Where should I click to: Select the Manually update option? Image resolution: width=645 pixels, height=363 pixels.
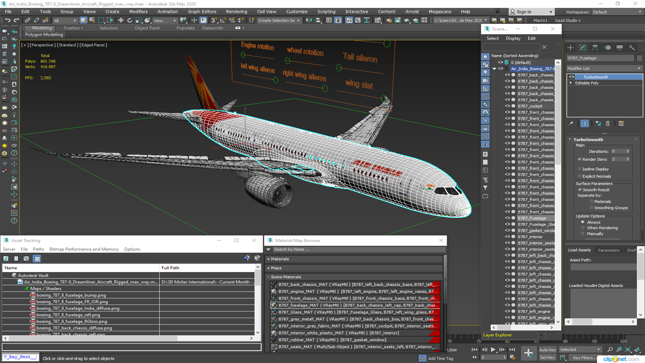pyautogui.click(x=583, y=234)
